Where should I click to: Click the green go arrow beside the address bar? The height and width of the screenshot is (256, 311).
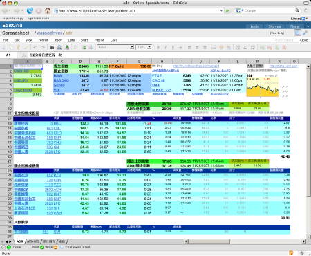coord(227,10)
